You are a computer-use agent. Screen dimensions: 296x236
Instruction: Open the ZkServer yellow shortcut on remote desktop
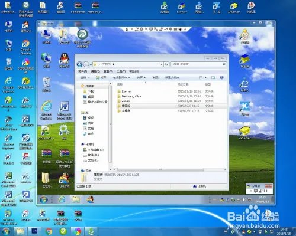click(x=244, y=133)
